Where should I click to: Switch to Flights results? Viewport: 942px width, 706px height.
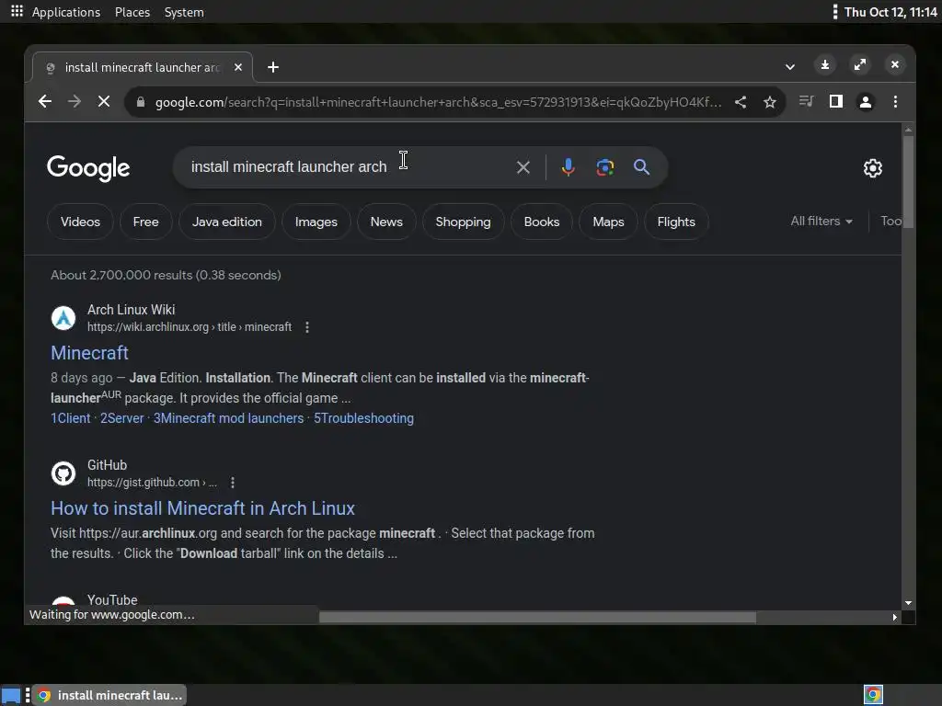(x=676, y=222)
